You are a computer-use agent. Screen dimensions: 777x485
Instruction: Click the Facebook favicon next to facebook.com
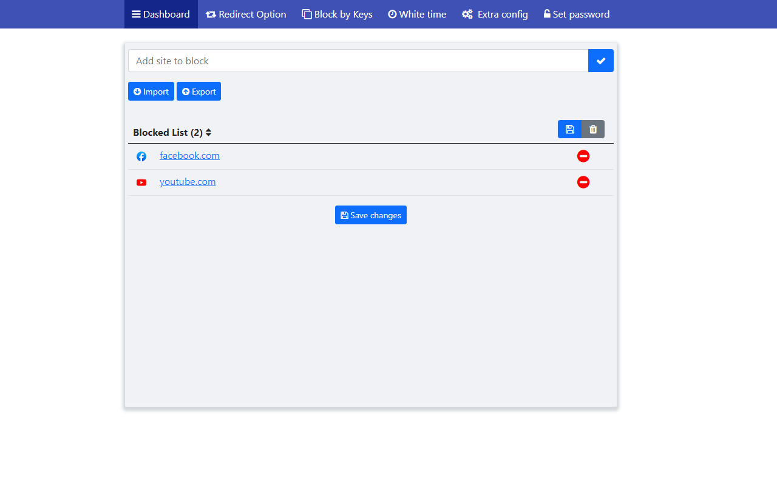coord(141,156)
